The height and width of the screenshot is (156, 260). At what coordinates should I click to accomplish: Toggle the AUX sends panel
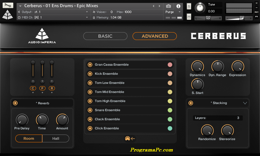(x=256, y=12)
